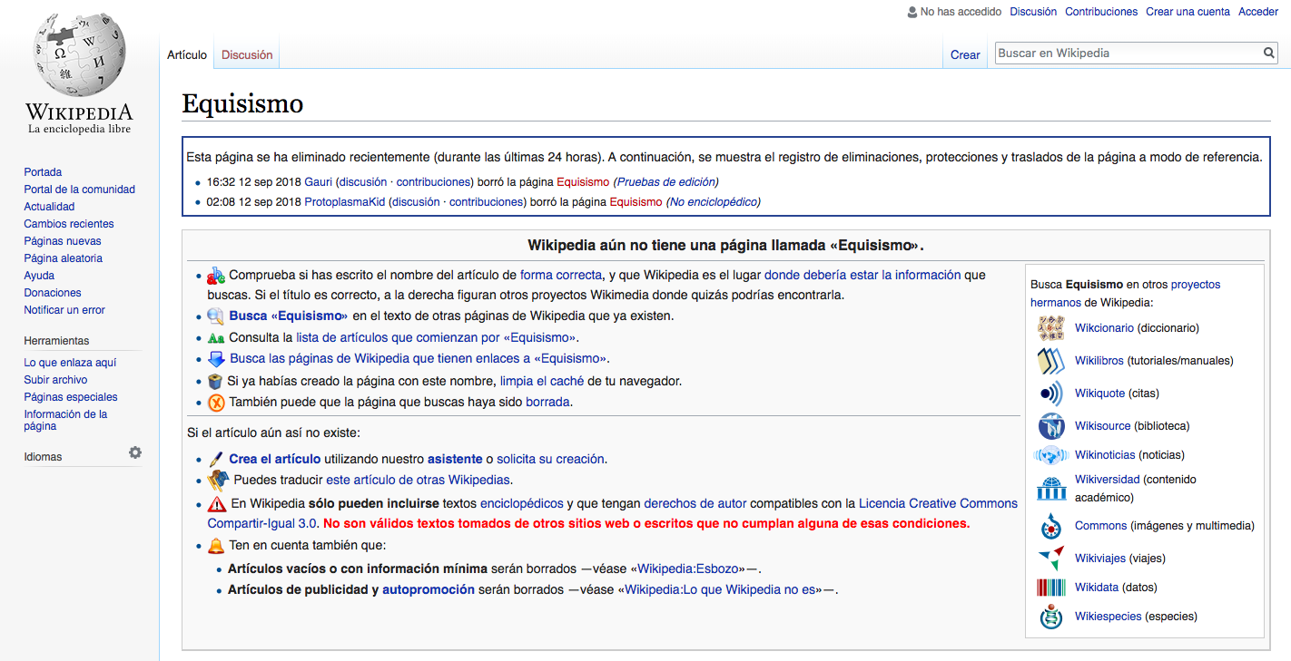Click Acceder to log in
1291x661 pixels.
coord(1258,12)
